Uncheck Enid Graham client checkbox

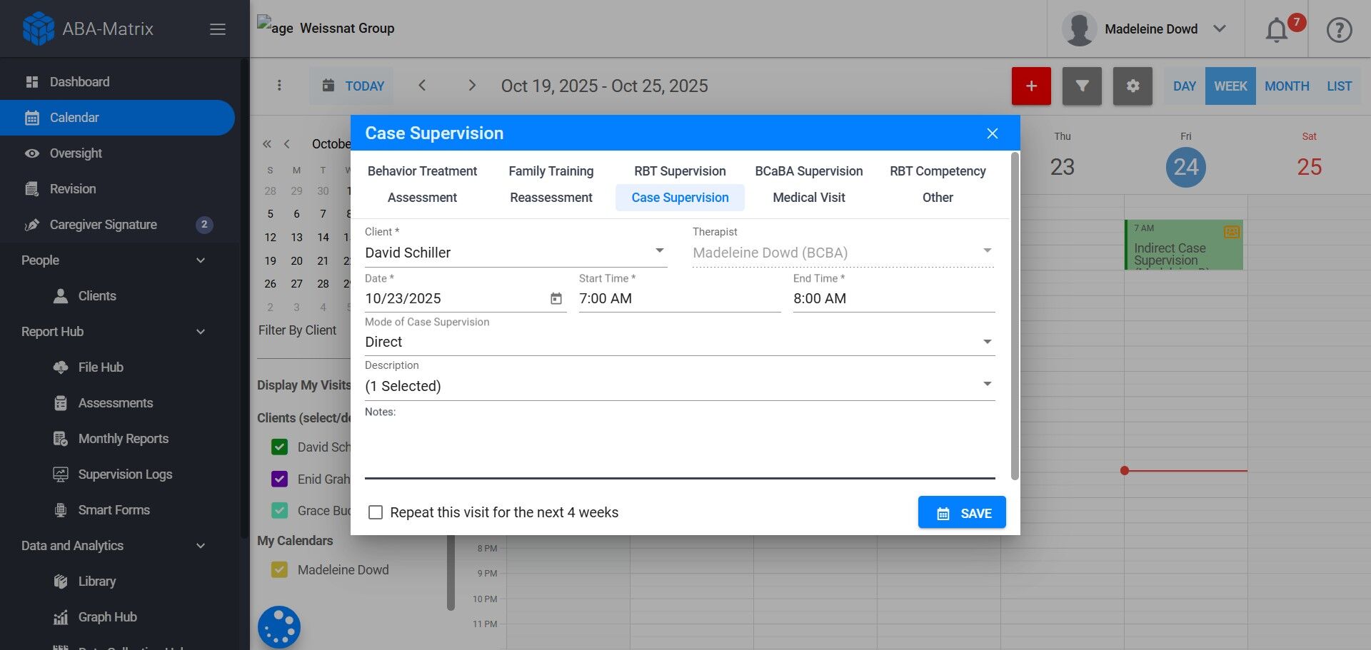click(280, 479)
